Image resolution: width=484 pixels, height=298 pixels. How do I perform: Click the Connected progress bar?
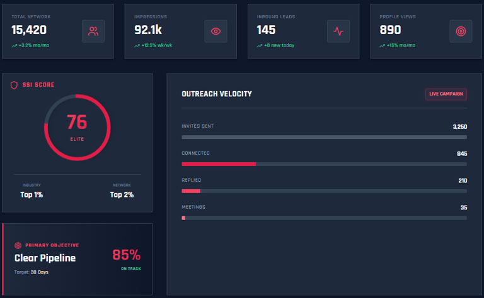324,164
